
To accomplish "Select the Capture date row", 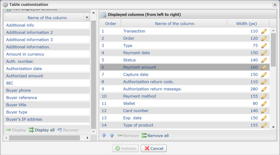I will pyautogui.click(x=136, y=74).
